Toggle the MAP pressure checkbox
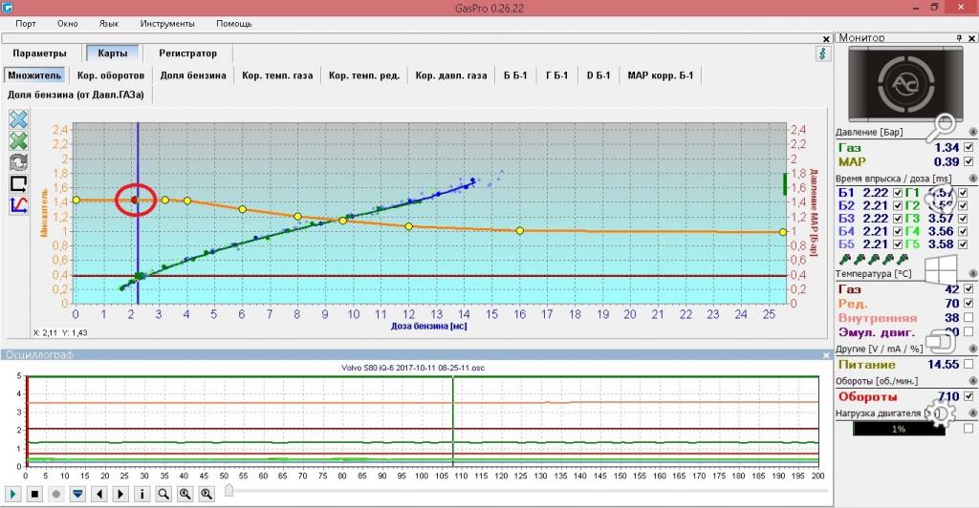The height and width of the screenshot is (508, 979). point(969,162)
